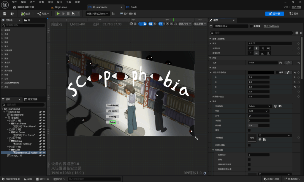This screenshot has height=182, width=304.
Task: Open the File (文件) menu
Action: tap(14, 2)
